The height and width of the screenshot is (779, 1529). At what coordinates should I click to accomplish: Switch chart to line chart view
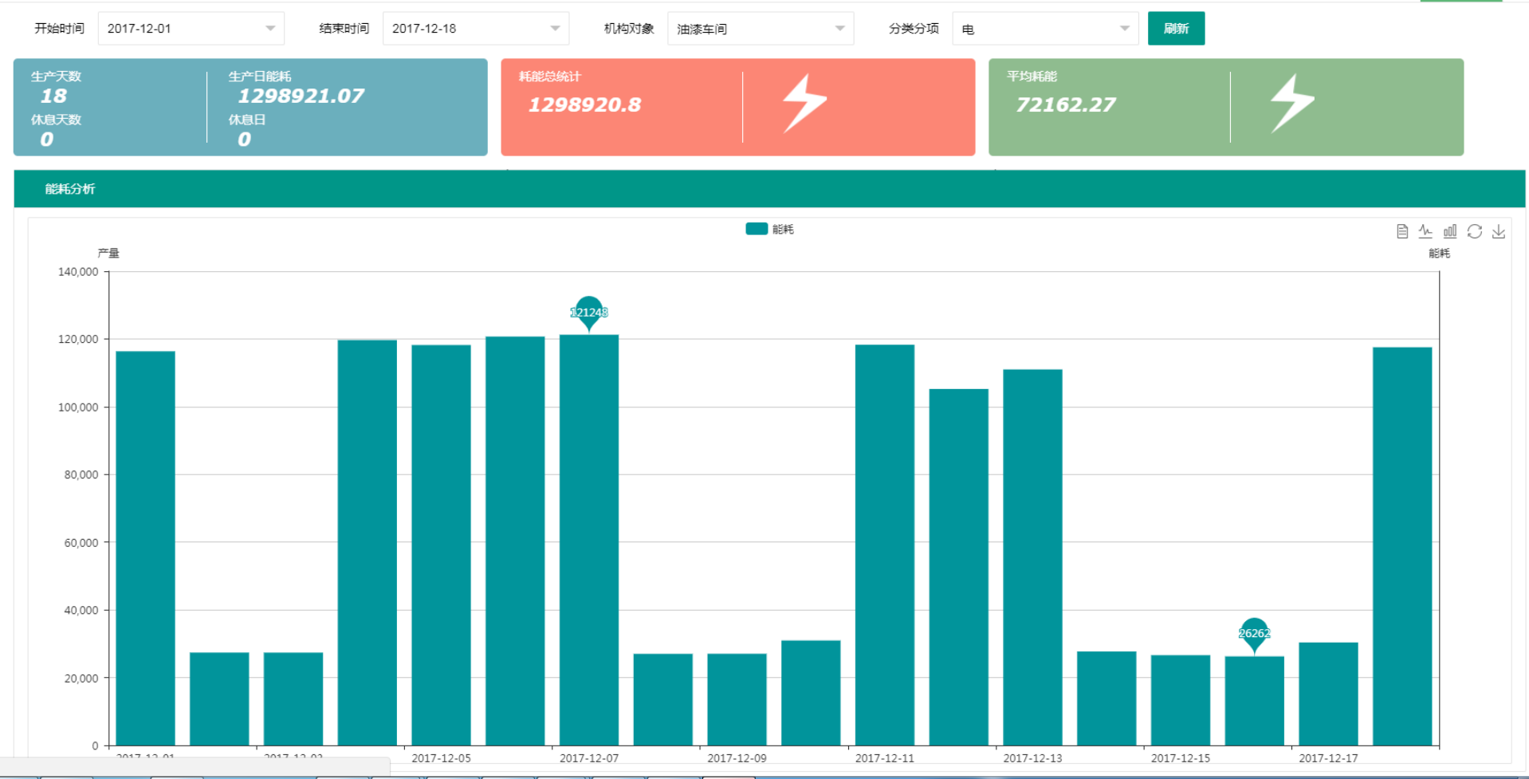[x=1425, y=231]
